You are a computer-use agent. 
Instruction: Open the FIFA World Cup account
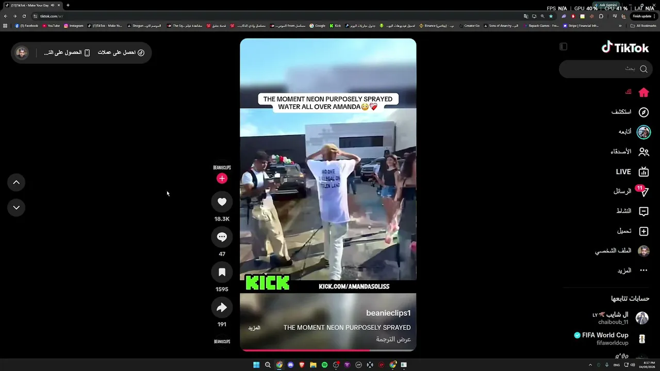[612, 339]
